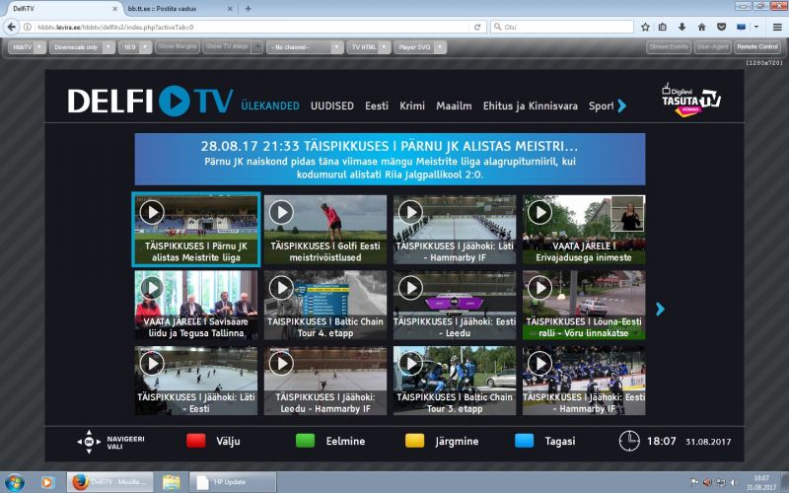
Task: Click the OK navigation pad icon
Action: [89, 442]
